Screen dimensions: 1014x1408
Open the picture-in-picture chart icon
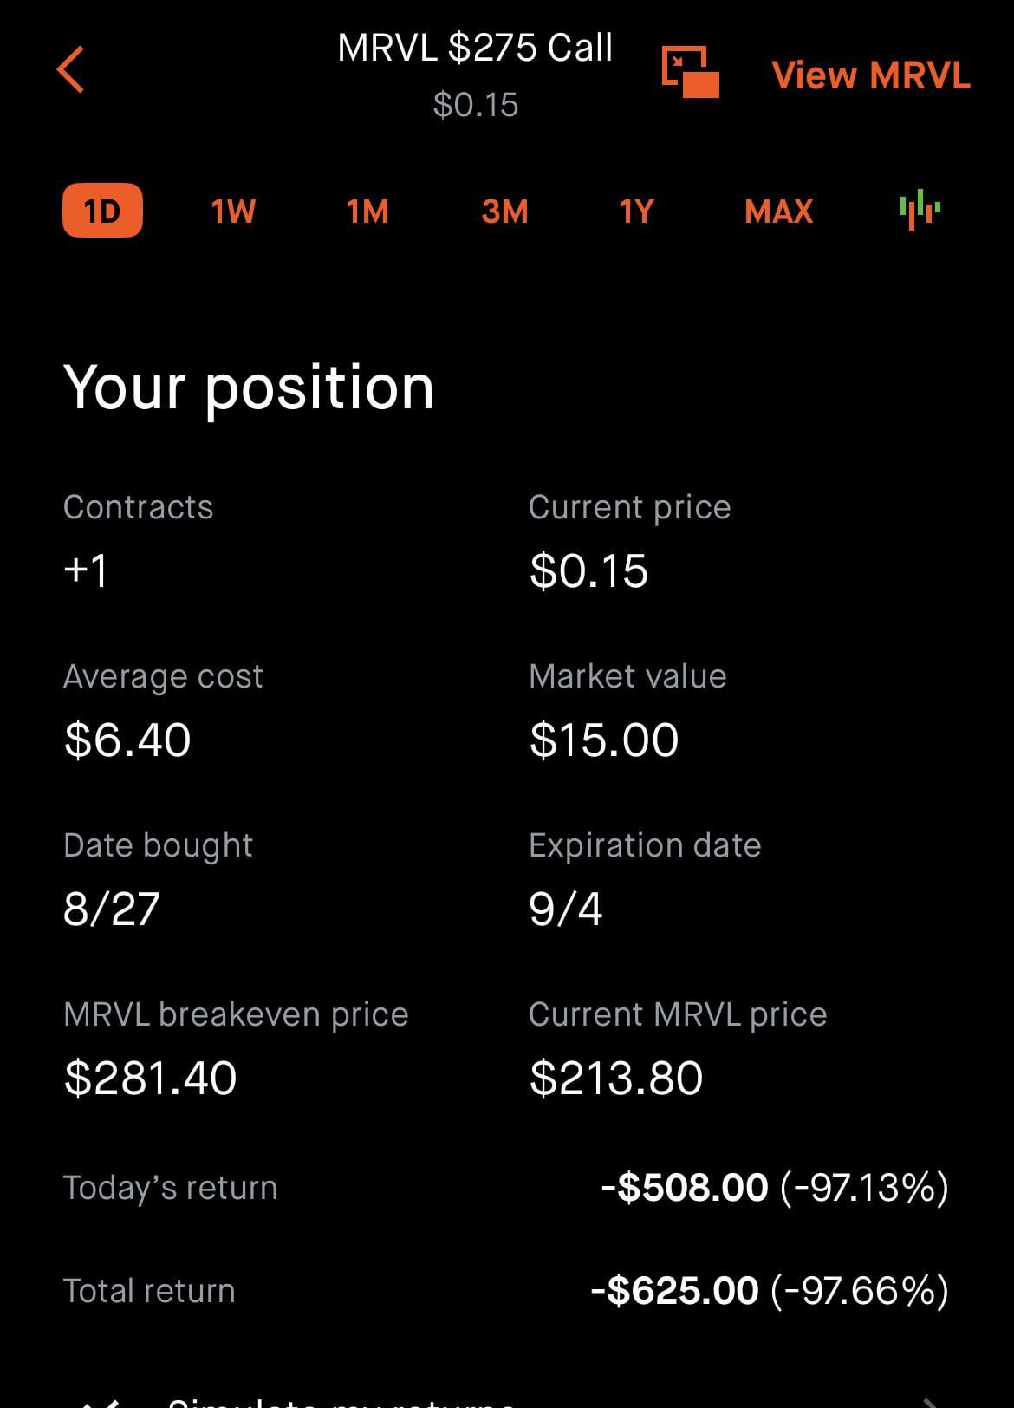coord(690,72)
